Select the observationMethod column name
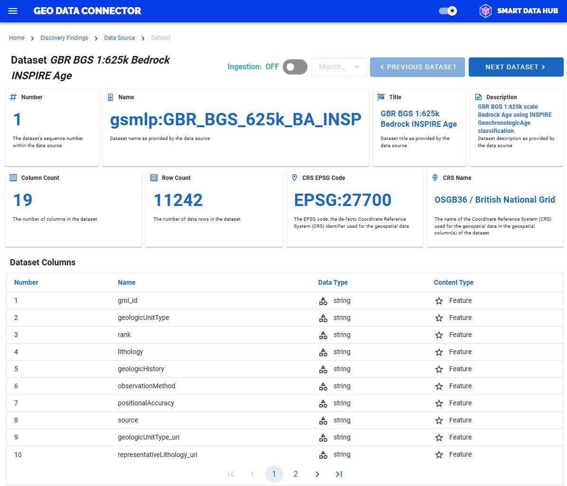The width and height of the screenshot is (567, 486). point(147,386)
